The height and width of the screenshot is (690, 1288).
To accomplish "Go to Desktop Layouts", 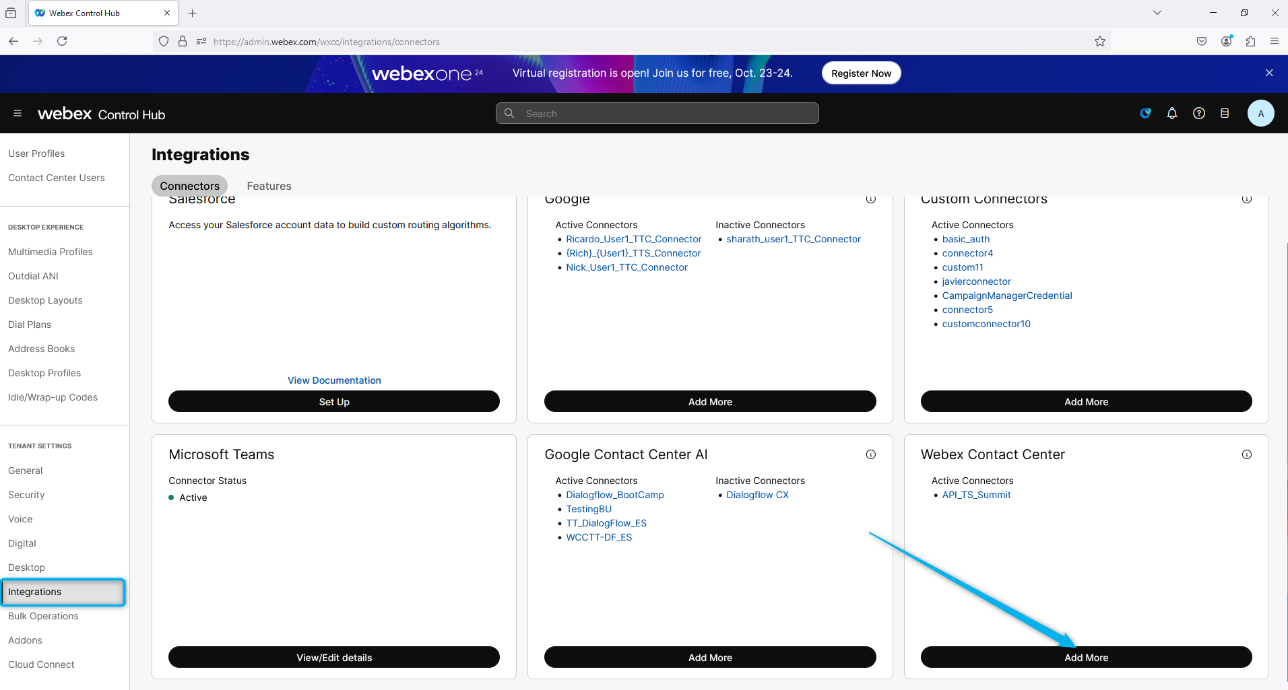I will [x=45, y=300].
